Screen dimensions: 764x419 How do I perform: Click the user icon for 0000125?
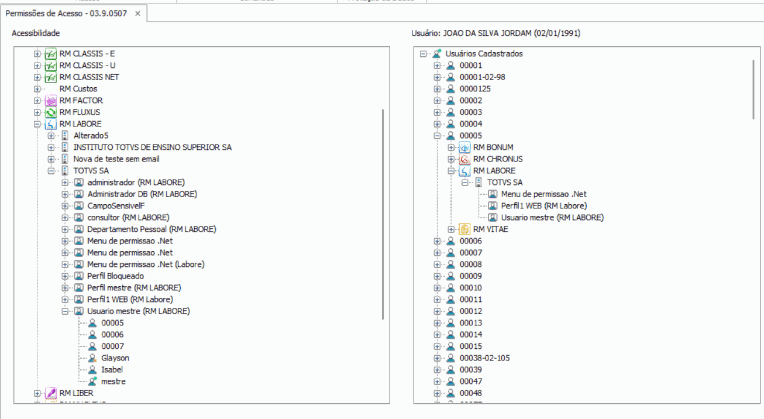450,89
